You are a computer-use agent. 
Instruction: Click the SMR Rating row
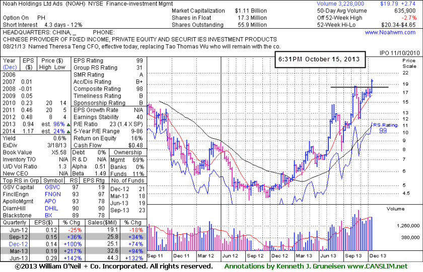tap(108, 74)
